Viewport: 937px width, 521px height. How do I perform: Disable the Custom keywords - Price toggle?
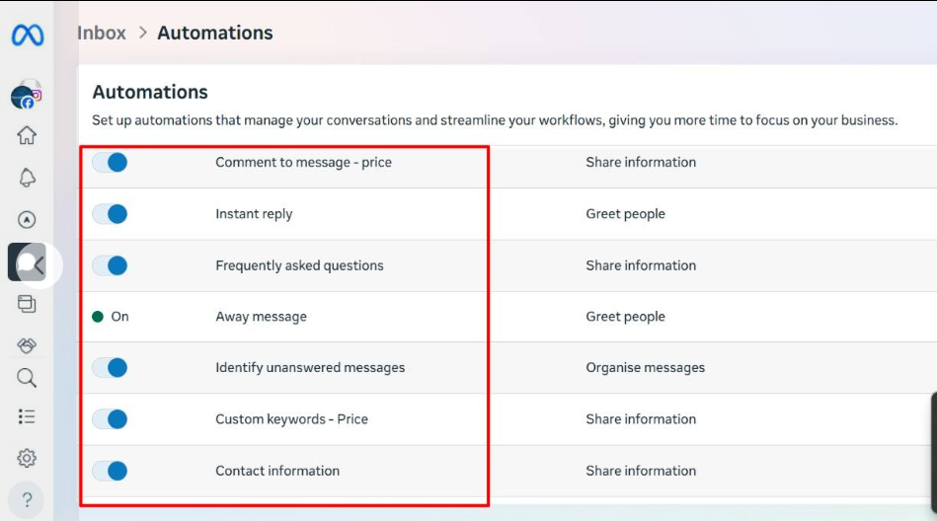[110, 419]
